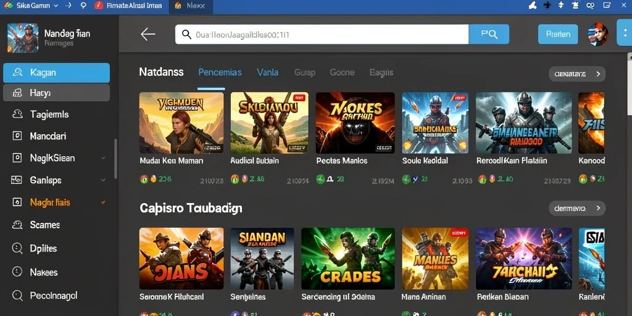Click the location pin icon in title bar
Screen dimensions: 632x316
(83, 6)
